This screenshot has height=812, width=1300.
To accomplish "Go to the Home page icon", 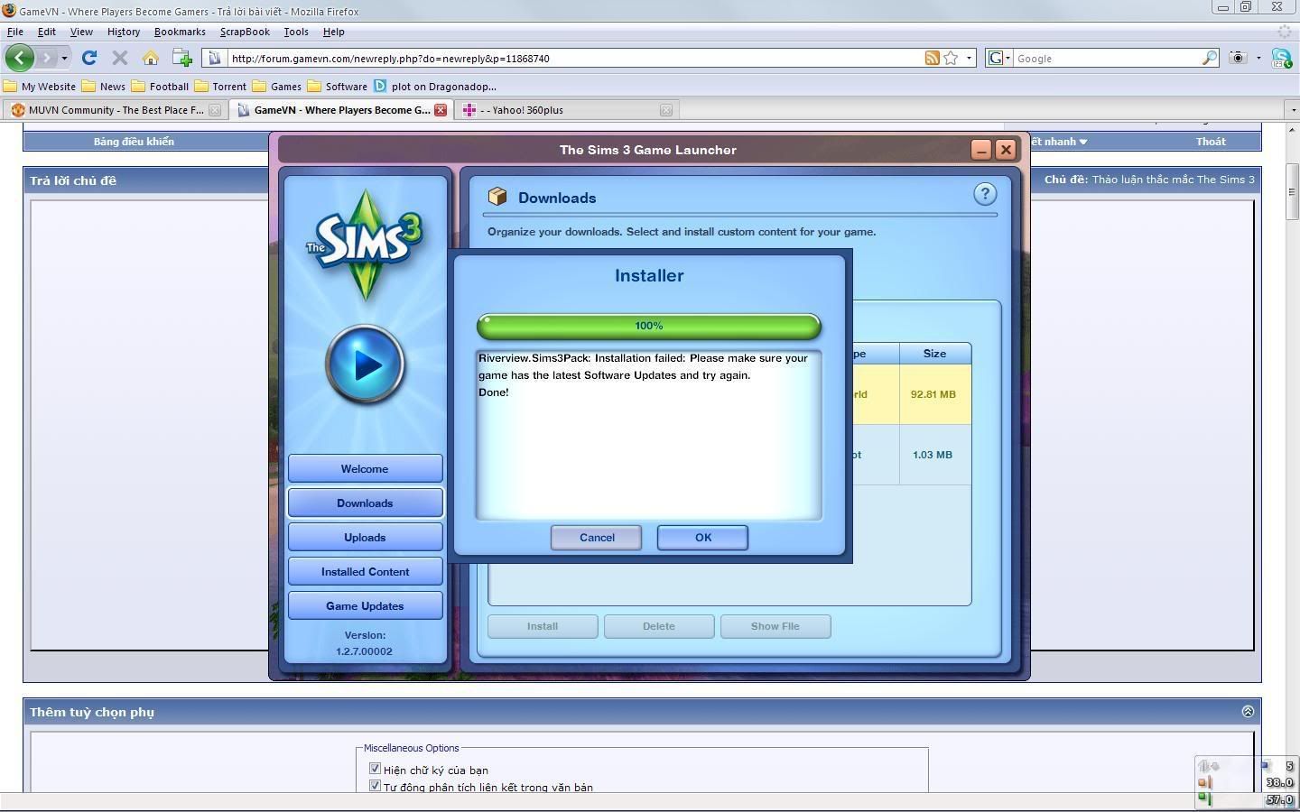I will tap(150, 58).
